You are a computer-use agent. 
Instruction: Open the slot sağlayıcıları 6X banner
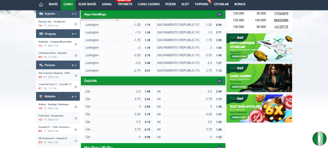click(x=259, y=108)
